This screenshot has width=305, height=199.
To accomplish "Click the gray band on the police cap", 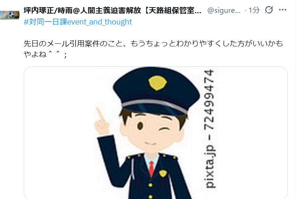I will click(x=155, y=105).
